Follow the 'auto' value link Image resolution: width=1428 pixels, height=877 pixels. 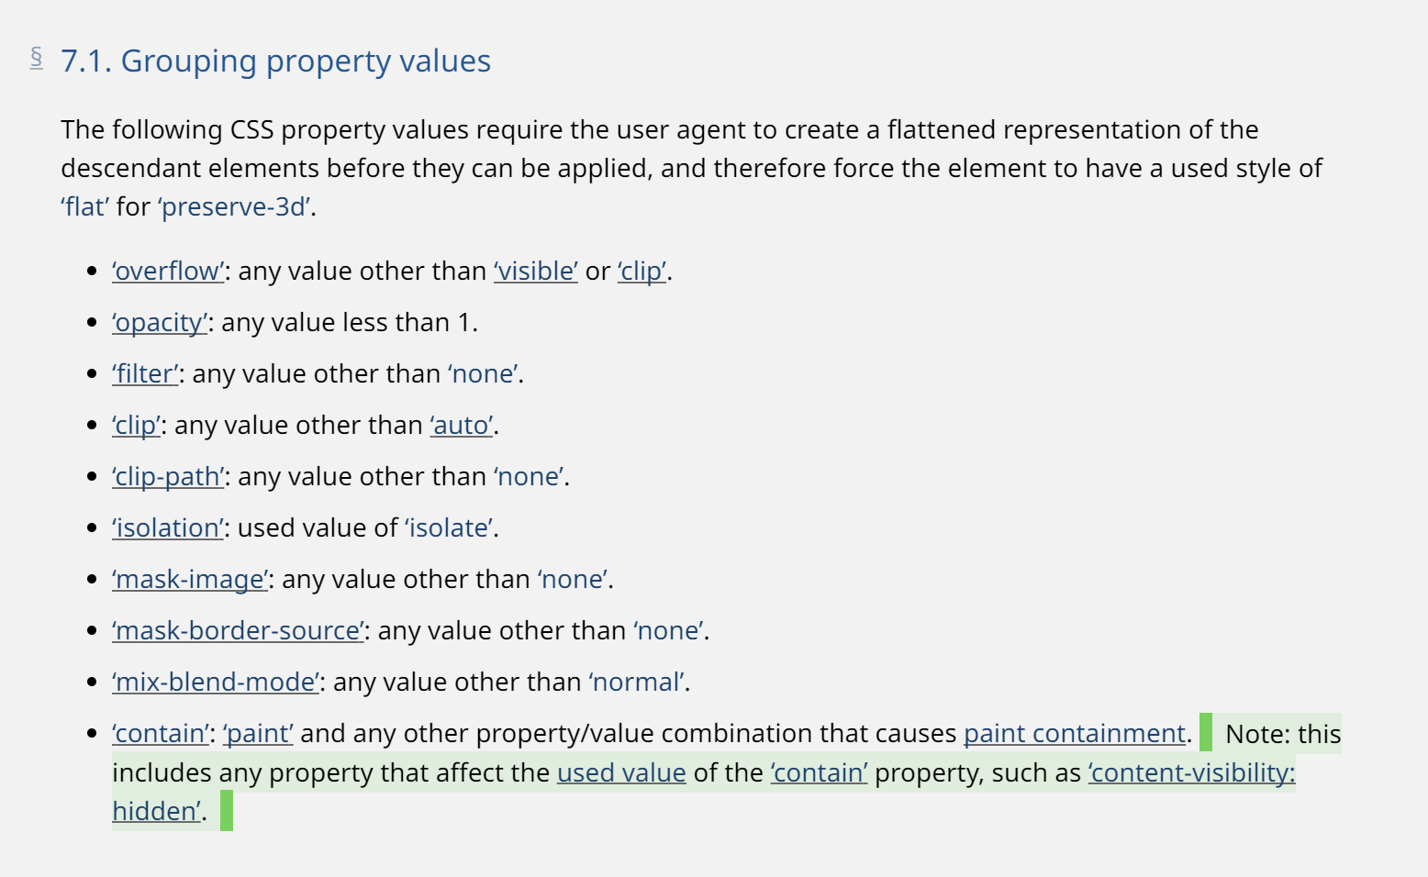pos(462,426)
